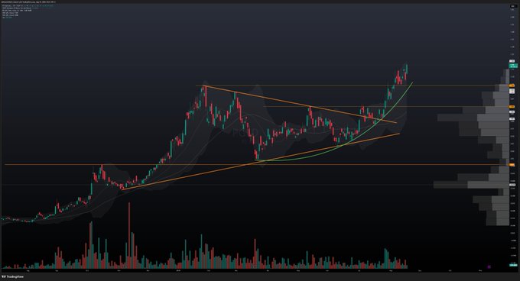This screenshot has height=281, width=520.
Task: Select the ascending orange trendline under the candles
Action: (261, 162)
